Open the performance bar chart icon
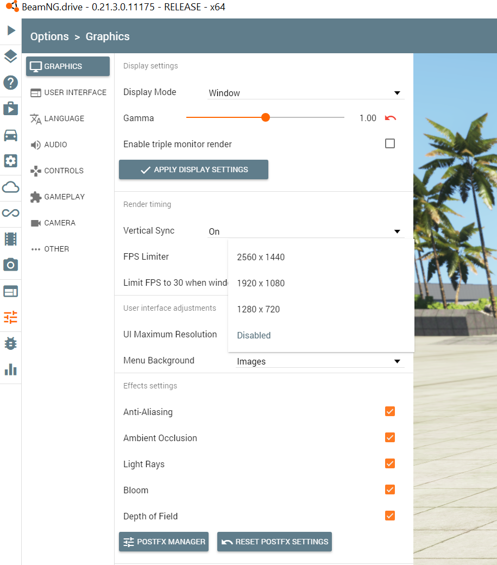 (10, 370)
